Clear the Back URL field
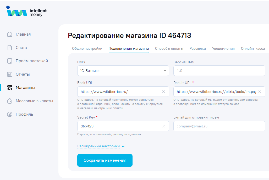269x180 pixels. (x=164, y=92)
